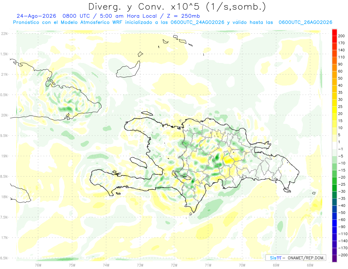Click the "18N" latitude label
Viewport: 348px width, 269px height.
[4, 197]
